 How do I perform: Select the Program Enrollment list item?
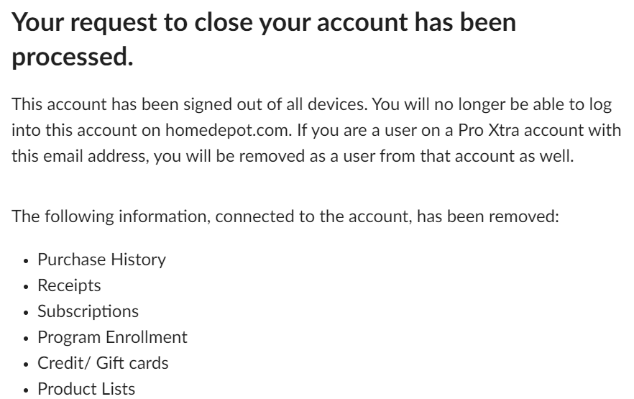tap(112, 337)
